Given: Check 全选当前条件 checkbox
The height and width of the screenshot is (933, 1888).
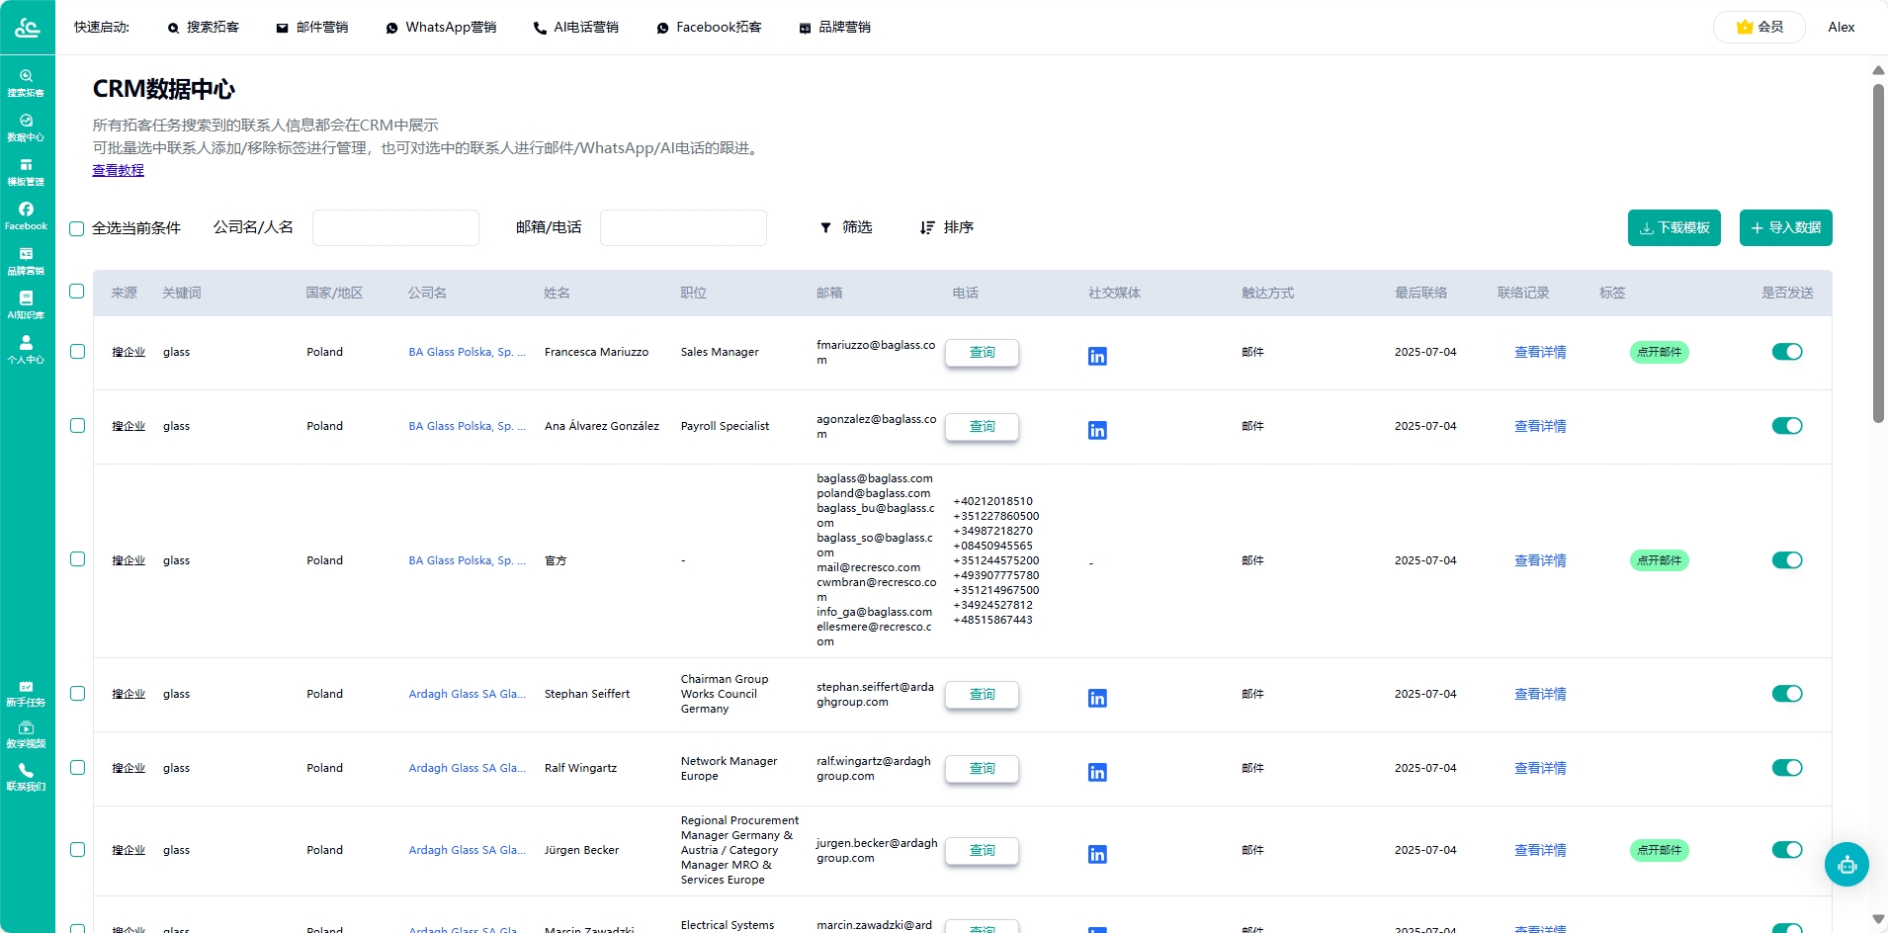Looking at the screenshot, I should tap(77, 228).
